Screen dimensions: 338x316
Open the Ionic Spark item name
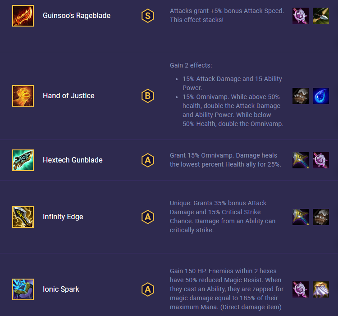coord(61,289)
